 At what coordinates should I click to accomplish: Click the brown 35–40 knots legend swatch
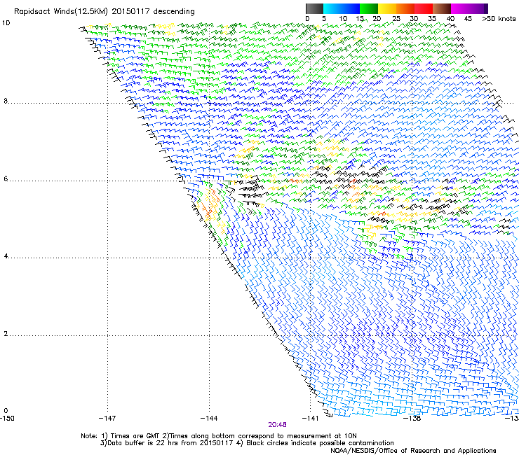coord(442,8)
